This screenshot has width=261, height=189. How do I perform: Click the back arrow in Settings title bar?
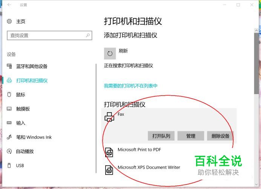pos(9,5)
